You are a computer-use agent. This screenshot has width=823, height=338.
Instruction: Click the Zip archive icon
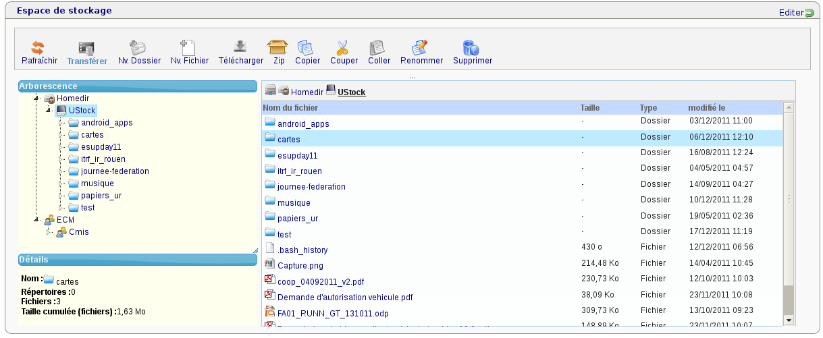click(x=278, y=47)
